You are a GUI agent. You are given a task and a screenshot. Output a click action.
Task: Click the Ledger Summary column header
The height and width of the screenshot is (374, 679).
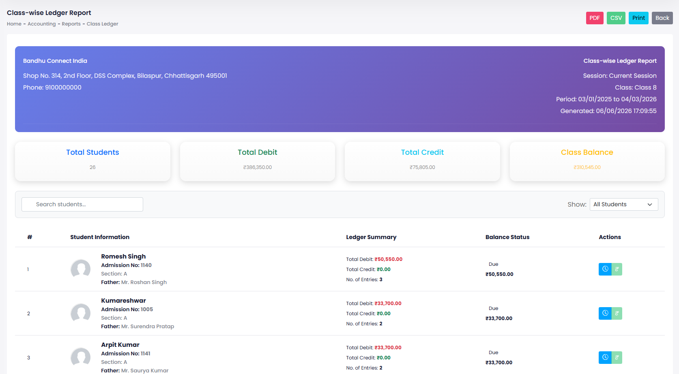point(371,237)
